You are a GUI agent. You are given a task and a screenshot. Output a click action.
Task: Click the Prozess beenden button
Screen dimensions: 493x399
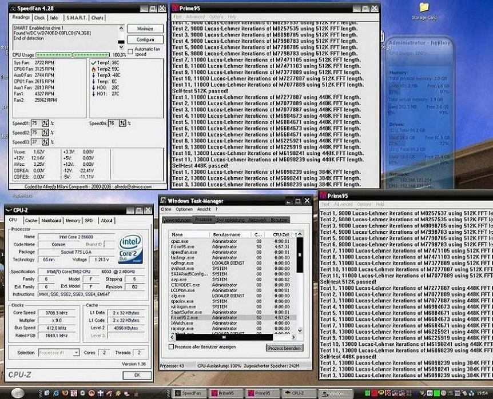[285, 348]
